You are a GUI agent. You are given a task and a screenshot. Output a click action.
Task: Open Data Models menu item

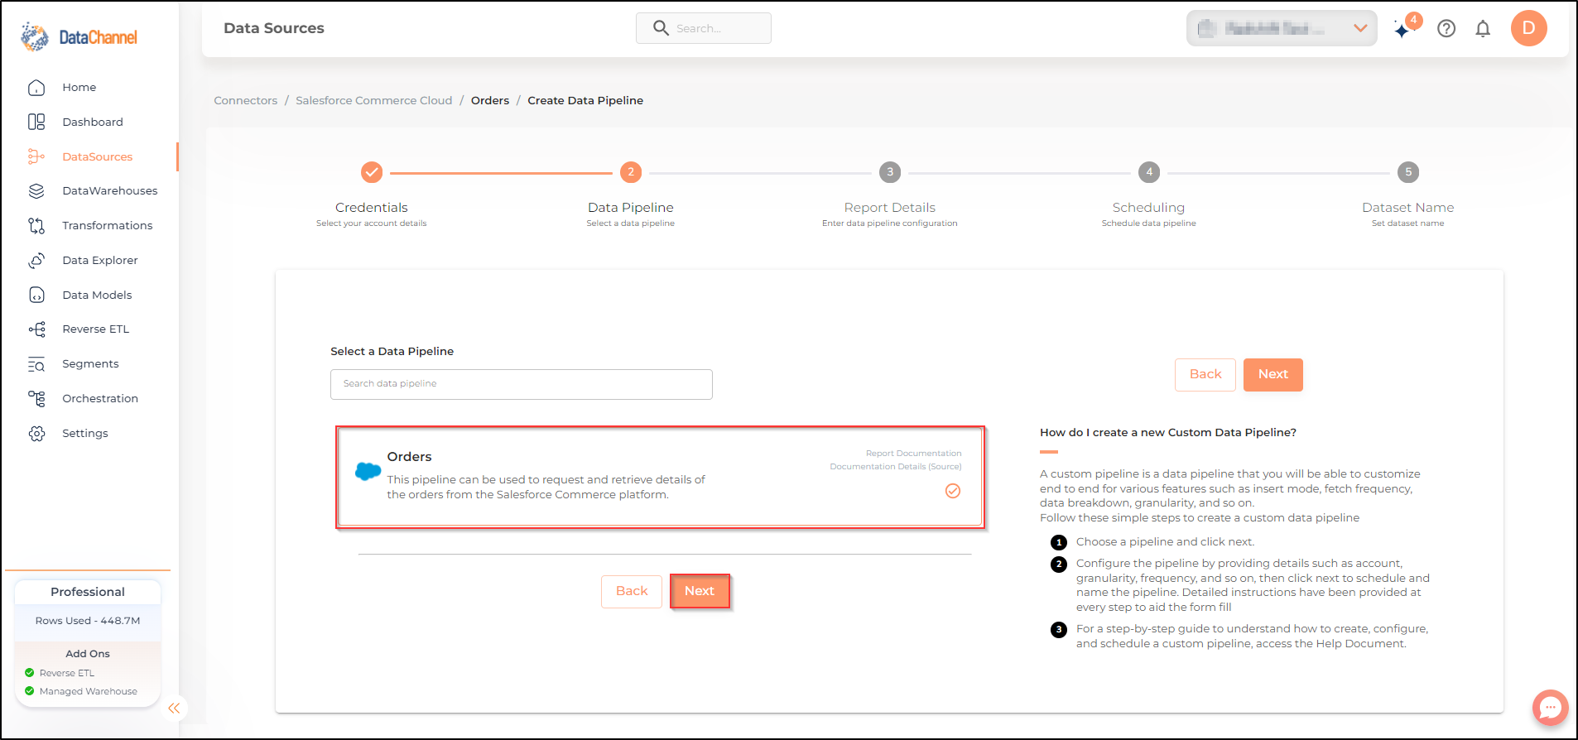pos(97,295)
